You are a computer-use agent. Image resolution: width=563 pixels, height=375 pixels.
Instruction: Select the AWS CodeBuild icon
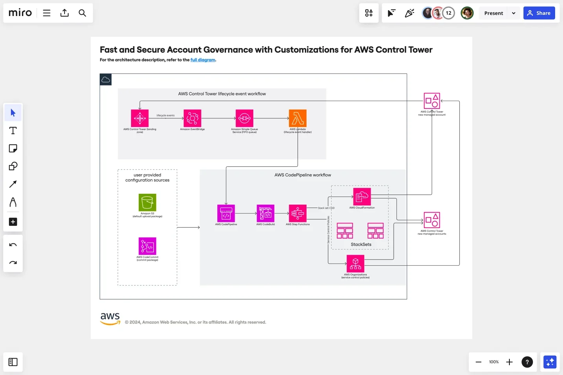pos(265,213)
